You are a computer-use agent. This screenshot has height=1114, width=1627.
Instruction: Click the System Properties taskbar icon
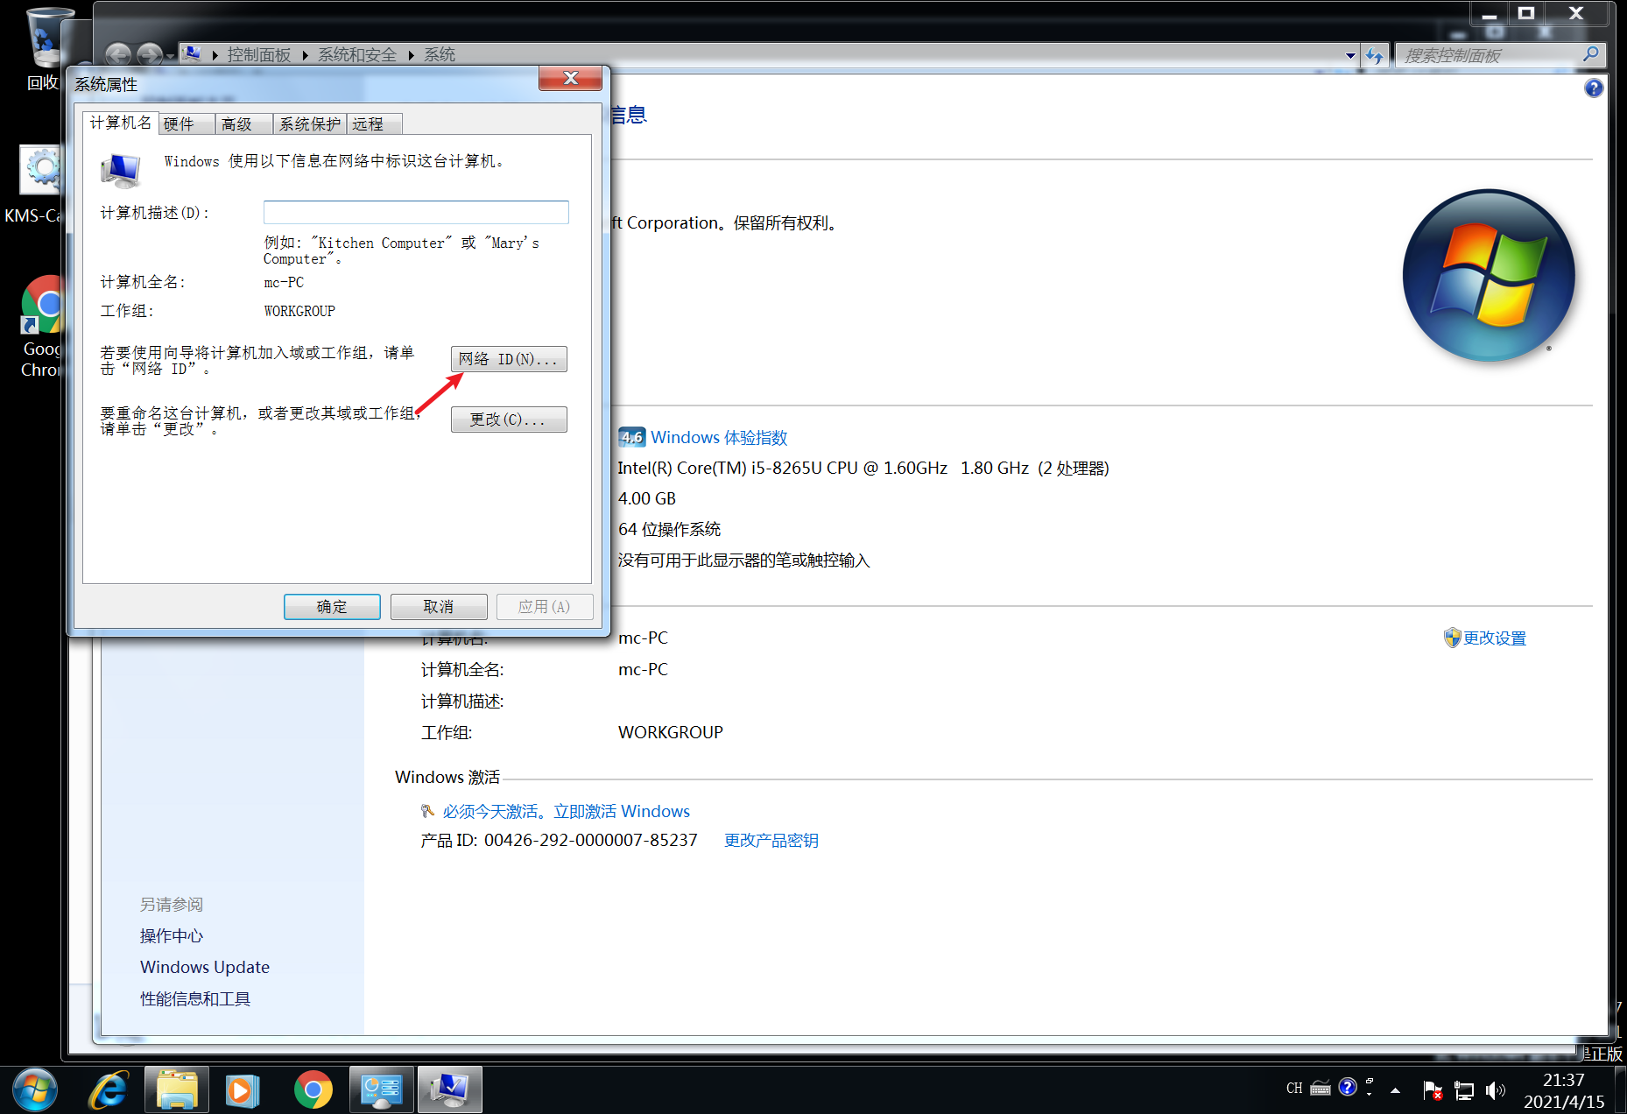pyautogui.click(x=450, y=1090)
